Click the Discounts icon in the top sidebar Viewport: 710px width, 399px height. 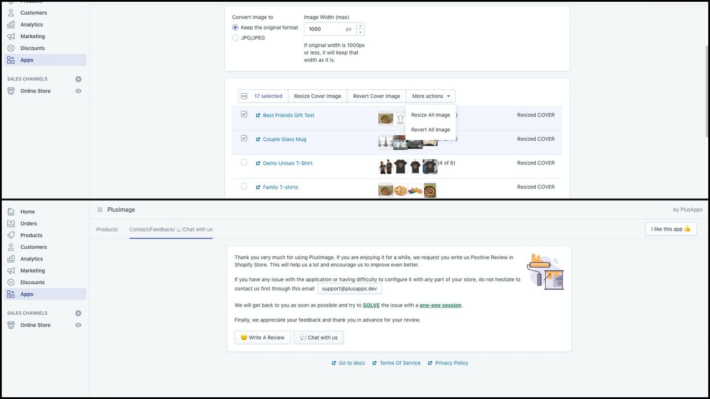[11, 48]
